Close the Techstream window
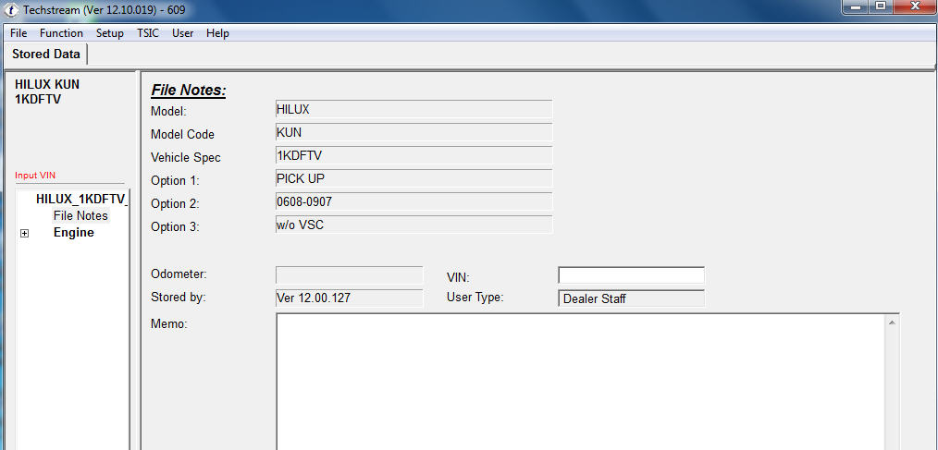Viewport: 938px width, 450px height. [915, 6]
